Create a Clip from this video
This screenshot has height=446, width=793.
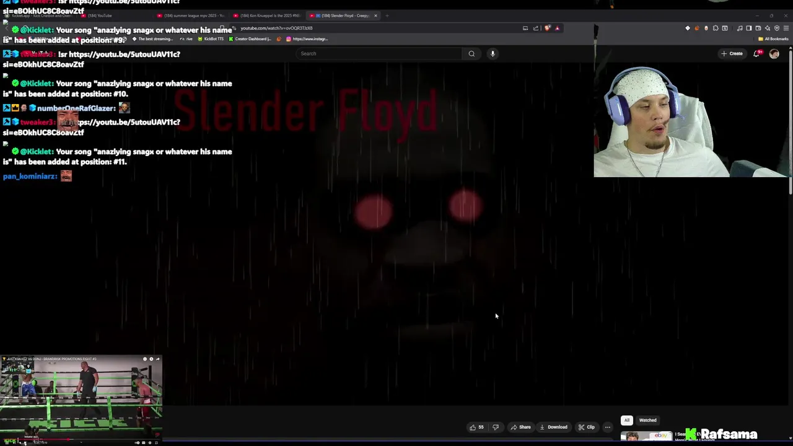coord(586,427)
